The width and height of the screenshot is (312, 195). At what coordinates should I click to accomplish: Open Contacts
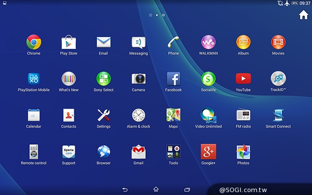tap(68, 115)
